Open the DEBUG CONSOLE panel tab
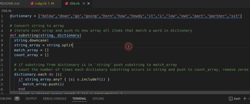 [x=55, y=99]
